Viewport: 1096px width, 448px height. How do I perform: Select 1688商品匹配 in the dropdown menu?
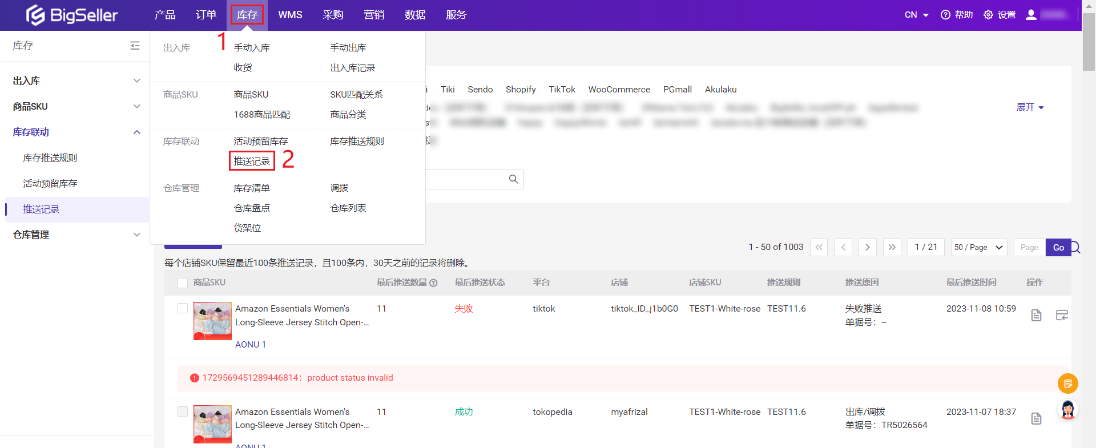point(262,115)
